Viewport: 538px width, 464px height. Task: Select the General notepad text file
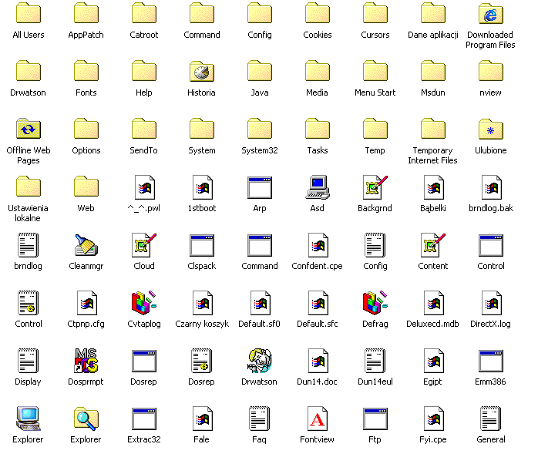click(491, 419)
